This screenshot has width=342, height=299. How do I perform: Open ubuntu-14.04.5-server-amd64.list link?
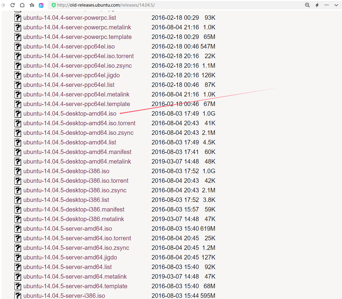(67, 267)
